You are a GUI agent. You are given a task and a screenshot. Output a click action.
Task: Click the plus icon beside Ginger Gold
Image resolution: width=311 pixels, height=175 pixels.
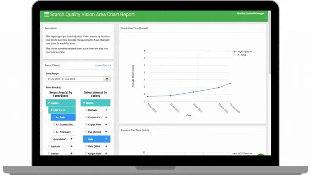click(106, 154)
